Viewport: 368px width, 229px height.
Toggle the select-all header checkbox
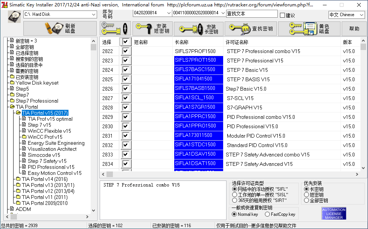[x=126, y=42]
